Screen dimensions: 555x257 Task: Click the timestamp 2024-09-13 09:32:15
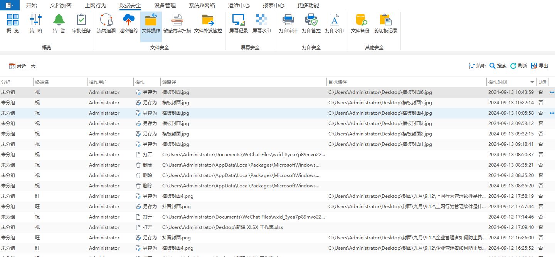click(x=511, y=134)
